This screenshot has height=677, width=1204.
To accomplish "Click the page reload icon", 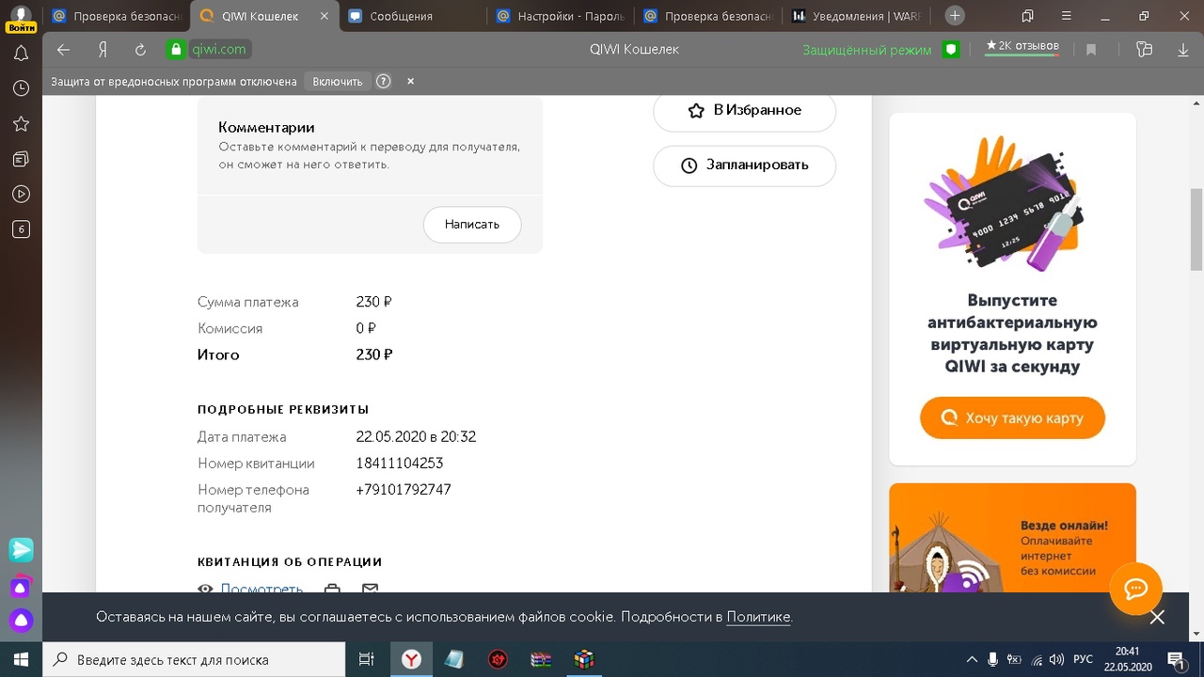I will (140, 50).
